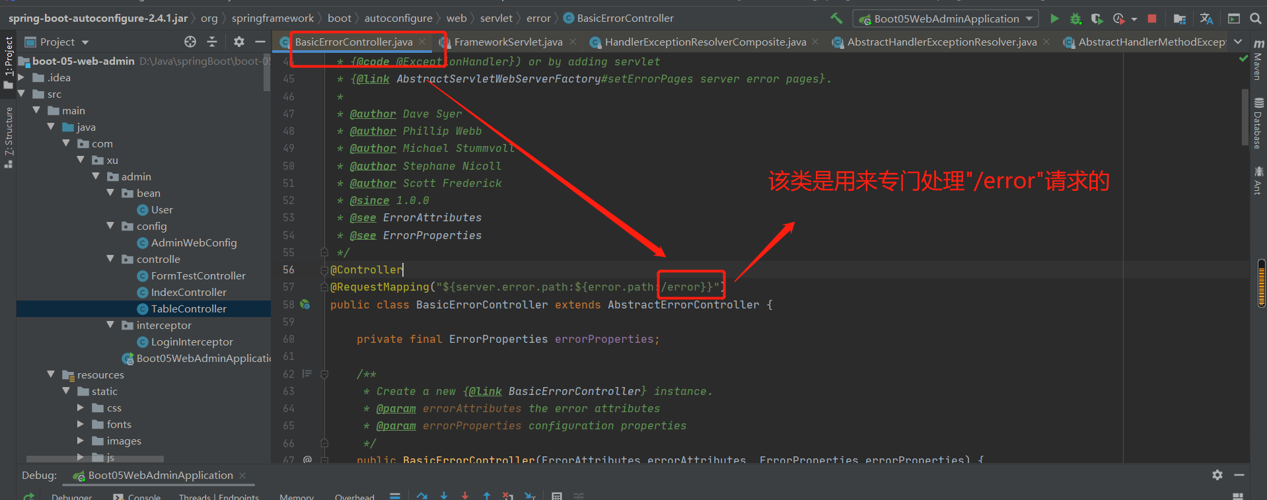Click the autoconfigure breadcrumb

pyautogui.click(x=398, y=18)
